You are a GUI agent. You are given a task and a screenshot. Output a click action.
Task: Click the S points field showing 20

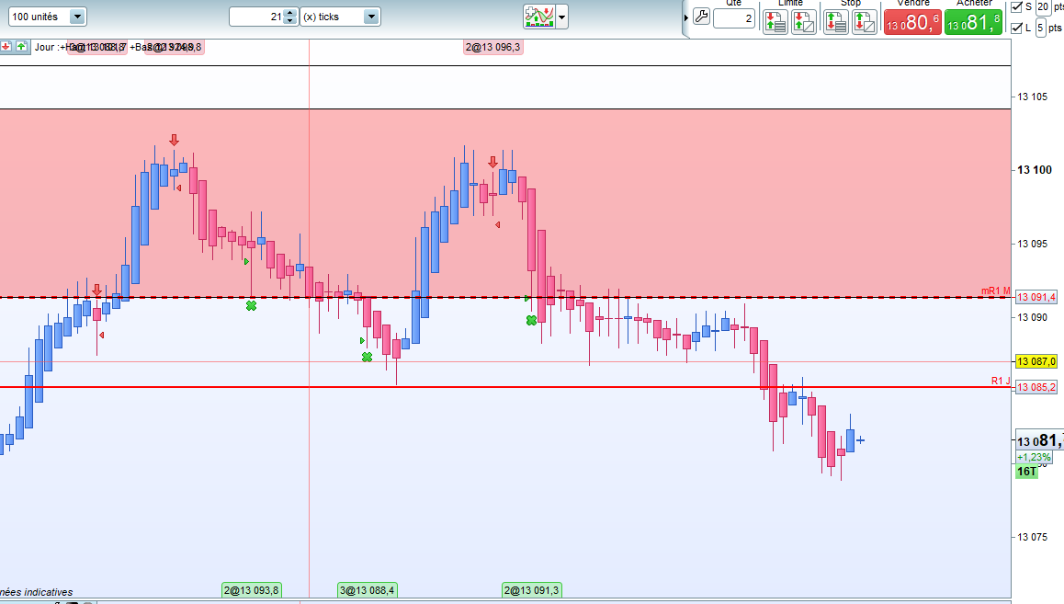(x=1042, y=6)
